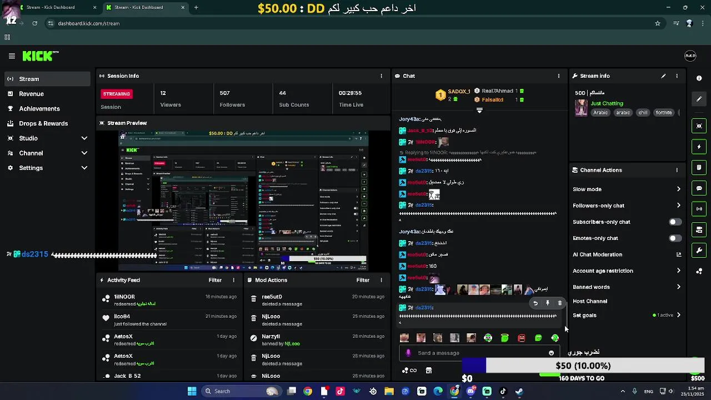Open Chat panel options menu

pos(559,76)
